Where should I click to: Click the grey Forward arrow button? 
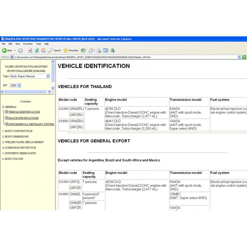click(x=20, y=50)
